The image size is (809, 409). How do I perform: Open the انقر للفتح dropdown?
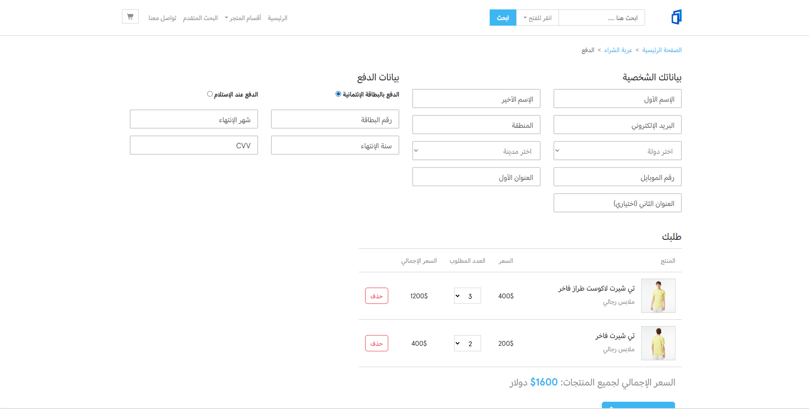coord(537,18)
